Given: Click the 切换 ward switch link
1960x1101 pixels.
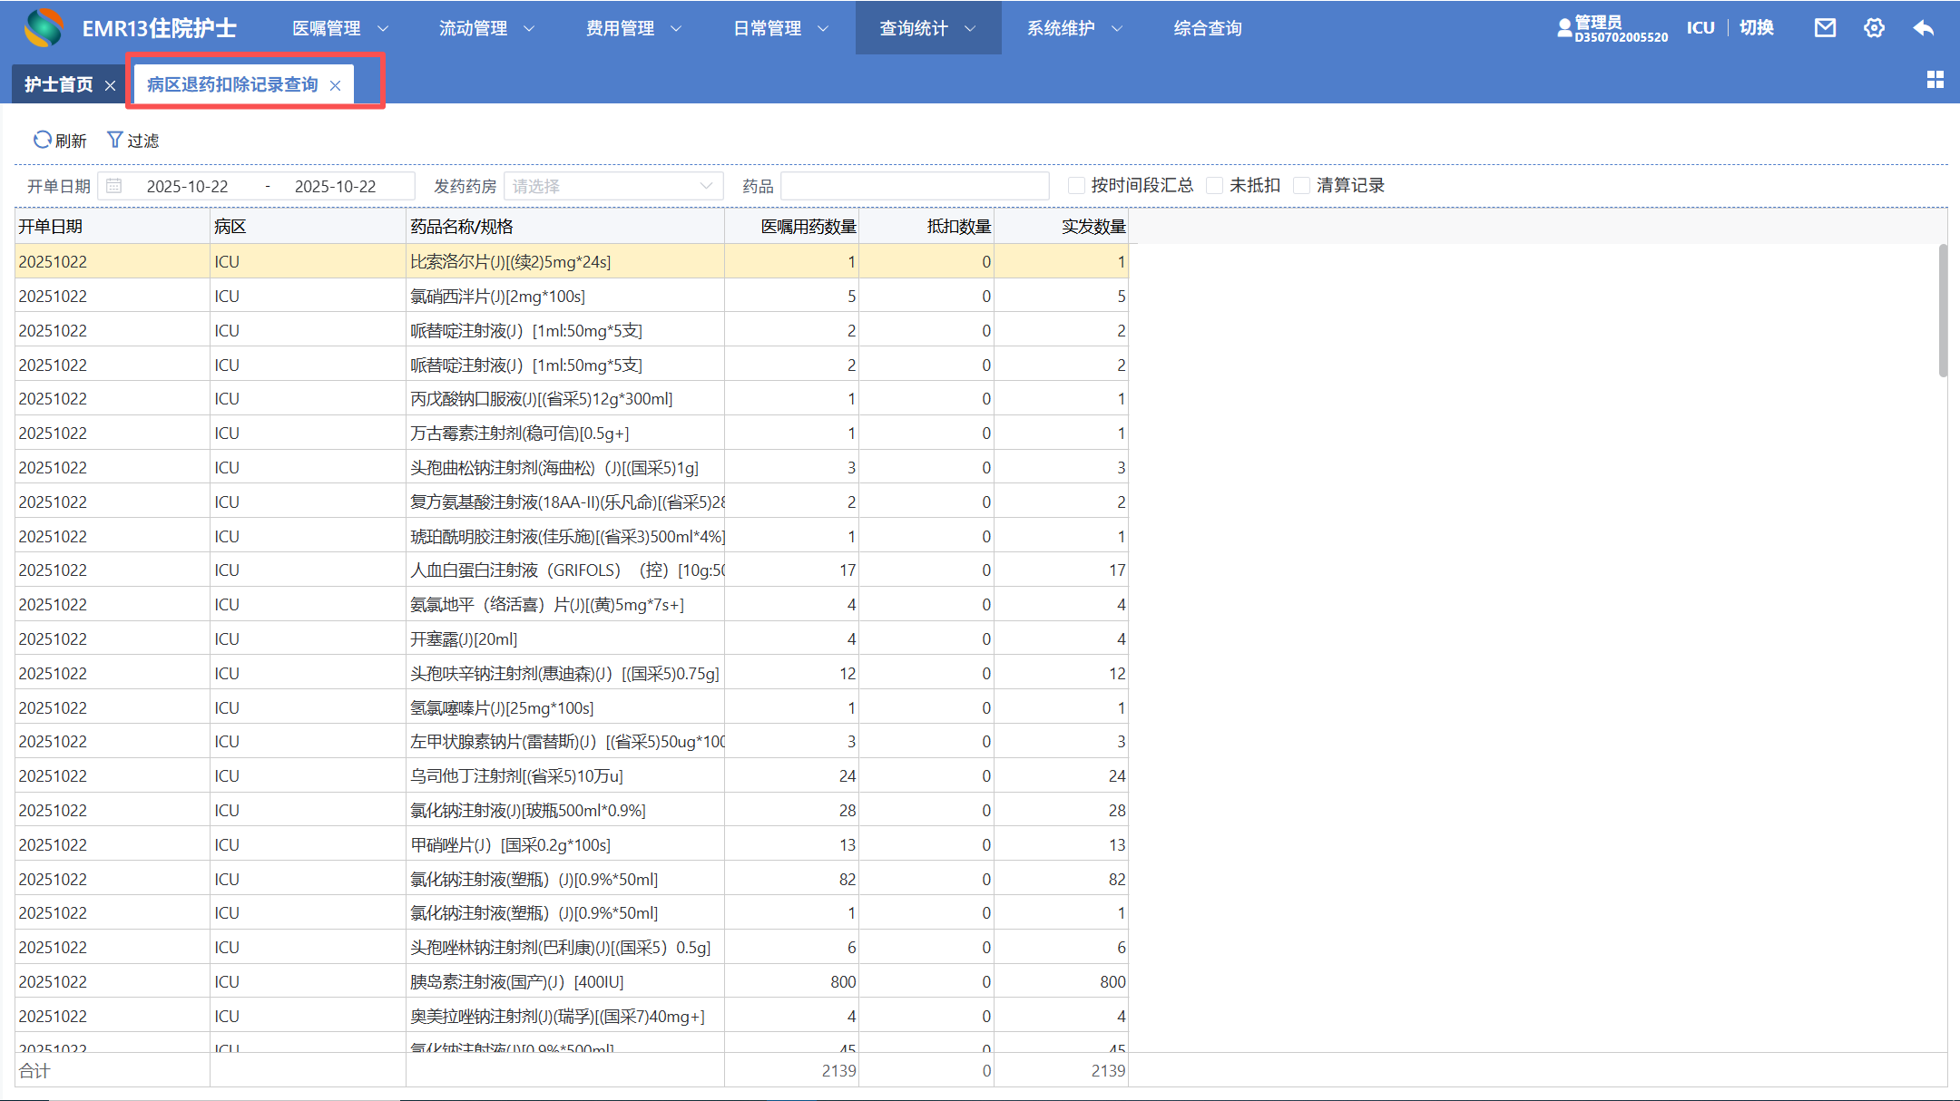Looking at the screenshot, I should 1756,28.
